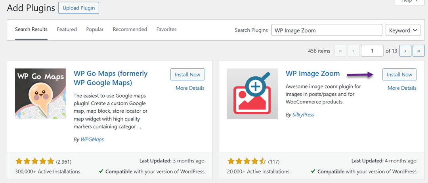This screenshot has width=428, height=183.
Task: Install the WP Go Maps plugin
Action: coord(187,74)
